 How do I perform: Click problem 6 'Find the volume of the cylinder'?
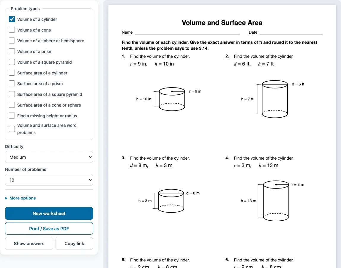(x=263, y=260)
